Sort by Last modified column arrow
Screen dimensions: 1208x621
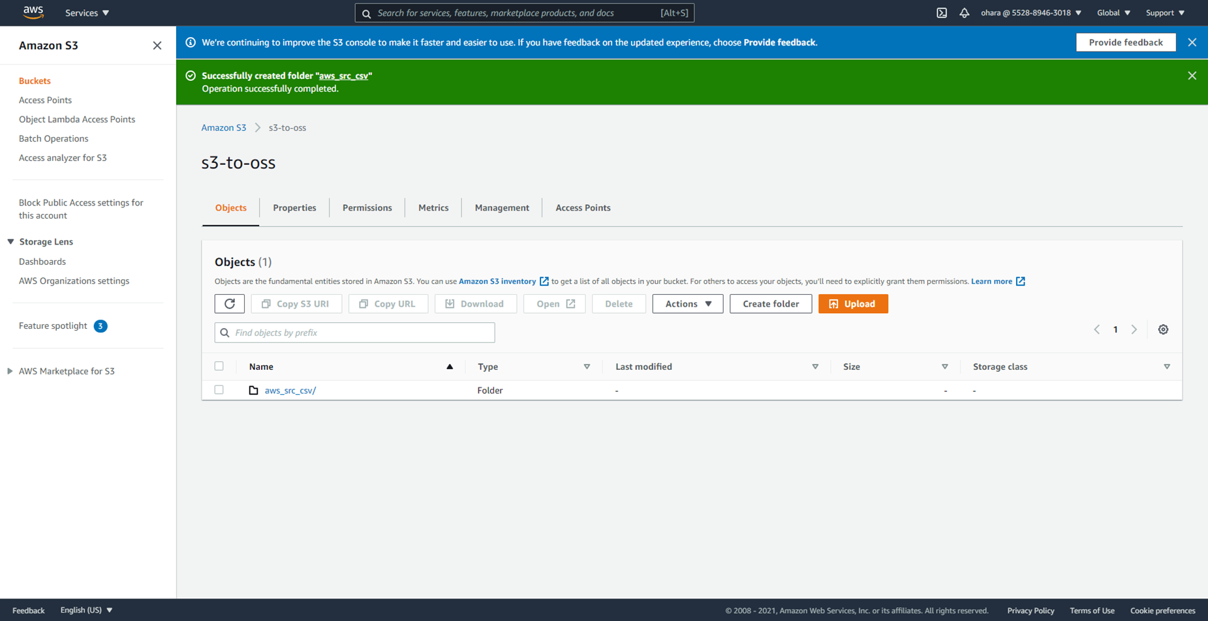(x=815, y=367)
